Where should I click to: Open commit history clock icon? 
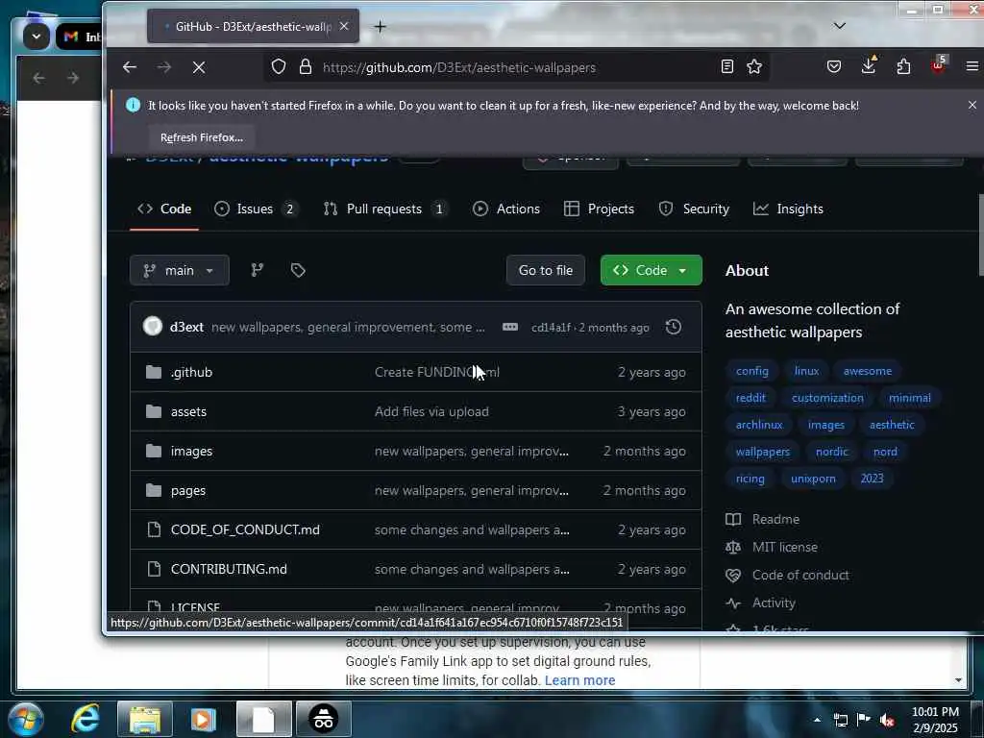pyautogui.click(x=674, y=327)
